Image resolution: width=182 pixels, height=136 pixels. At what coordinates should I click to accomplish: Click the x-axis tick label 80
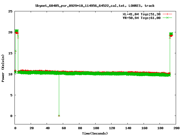[80, 128]
